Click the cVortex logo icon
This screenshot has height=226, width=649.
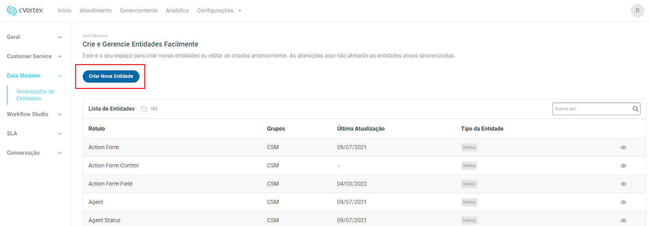click(x=12, y=11)
